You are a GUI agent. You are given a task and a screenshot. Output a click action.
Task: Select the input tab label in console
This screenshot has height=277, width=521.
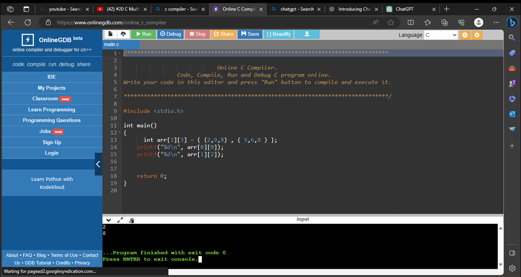point(303,219)
